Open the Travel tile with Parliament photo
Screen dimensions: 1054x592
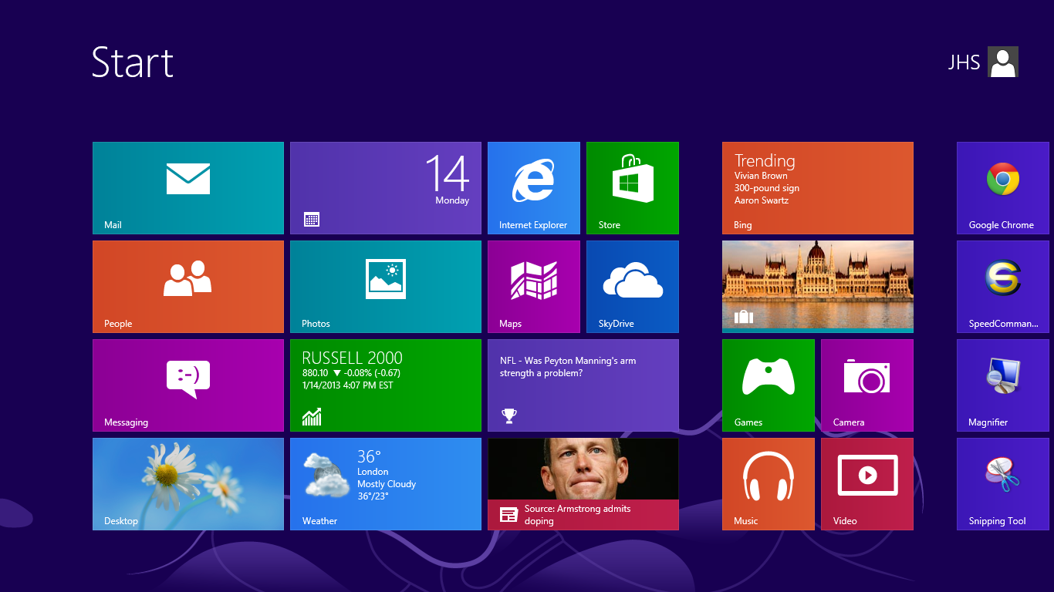coord(817,286)
